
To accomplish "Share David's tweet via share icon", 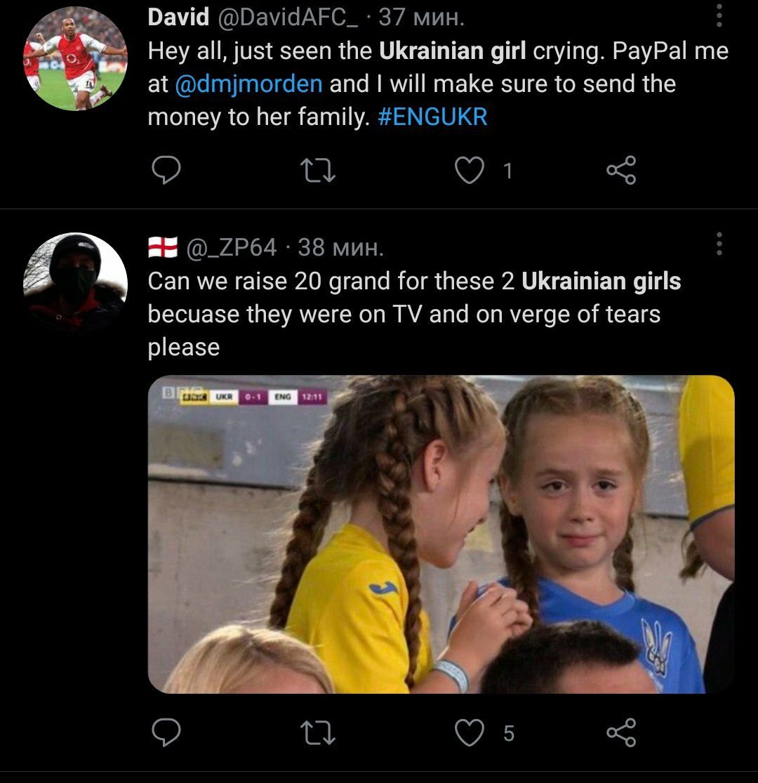I will pos(621,170).
